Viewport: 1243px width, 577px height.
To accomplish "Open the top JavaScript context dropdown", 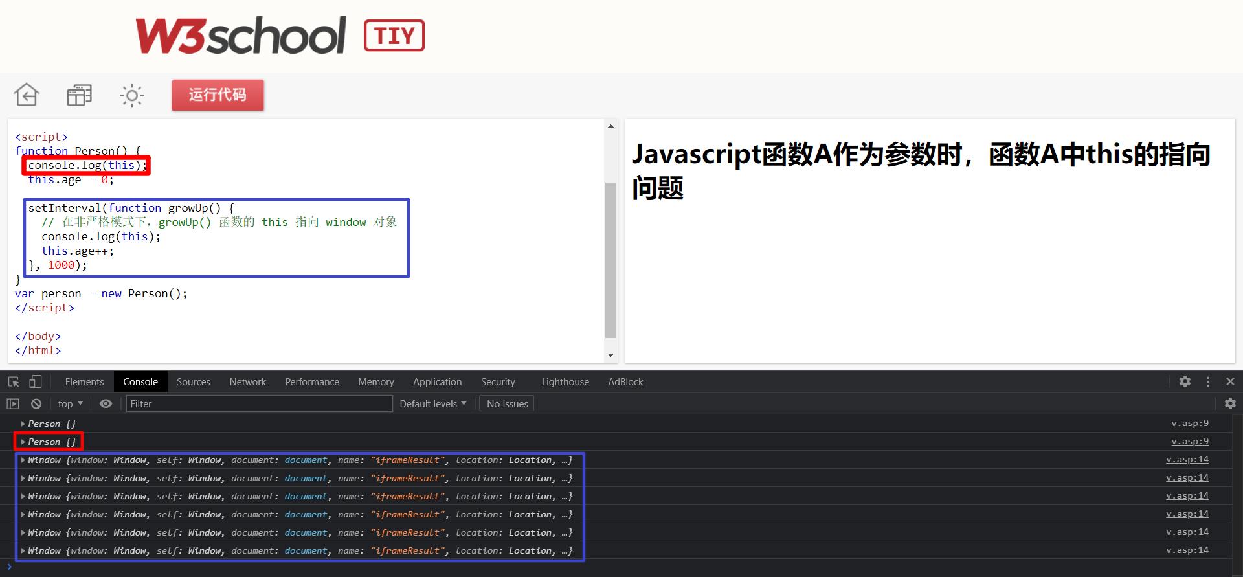I will coord(71,404).
